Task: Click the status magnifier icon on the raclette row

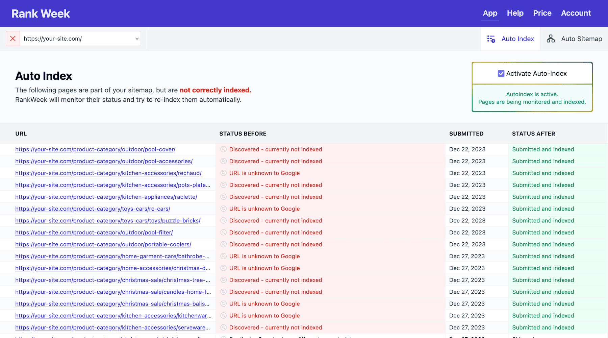Action: pyautogui.click(x=223, y=197)
